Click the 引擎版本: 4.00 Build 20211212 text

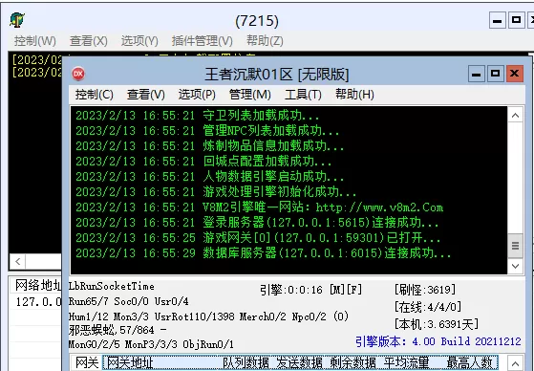click(x=438, y=341)
